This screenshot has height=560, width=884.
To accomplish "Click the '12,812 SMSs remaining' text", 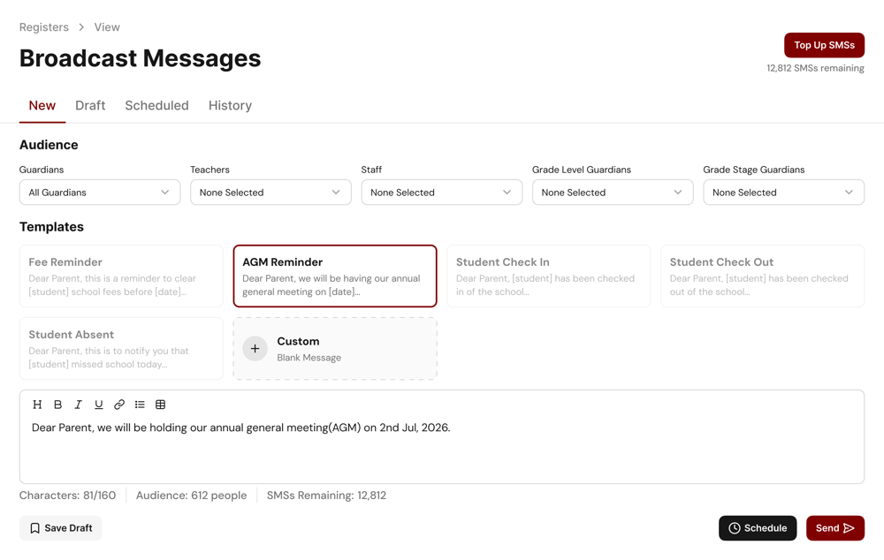I will coord(815,68).
